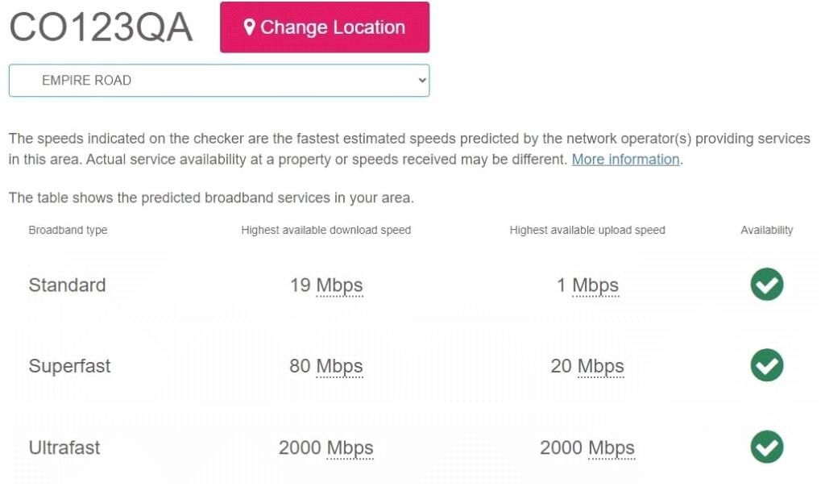This screenshot has width=825, height=491.
Task: Click the Change Location button
Action: [325, 27]
